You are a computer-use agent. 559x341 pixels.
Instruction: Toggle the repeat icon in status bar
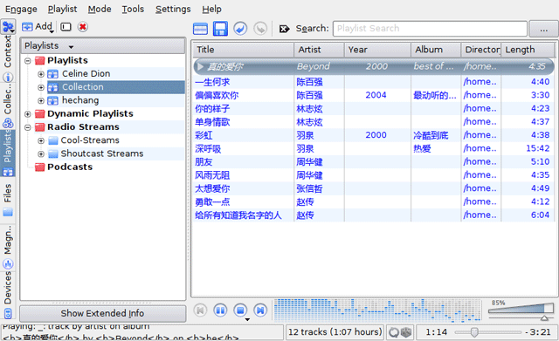point(394,332)
